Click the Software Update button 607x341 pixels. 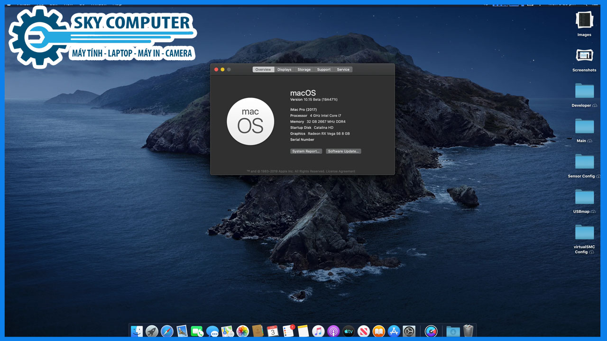[343, 152]
